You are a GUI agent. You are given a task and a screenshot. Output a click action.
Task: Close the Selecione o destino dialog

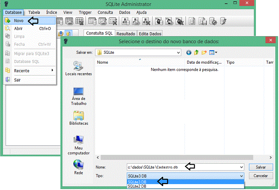click(271, 40)
